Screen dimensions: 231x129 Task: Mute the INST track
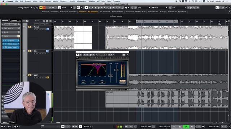(30, 75)
